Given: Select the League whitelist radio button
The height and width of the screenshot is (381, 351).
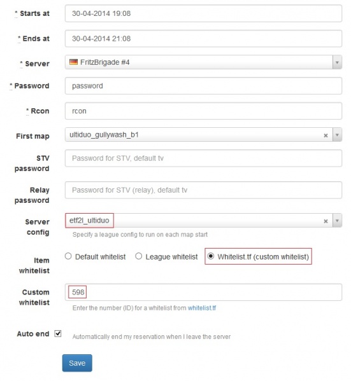Looking at the screenshot, I should 138,256.
